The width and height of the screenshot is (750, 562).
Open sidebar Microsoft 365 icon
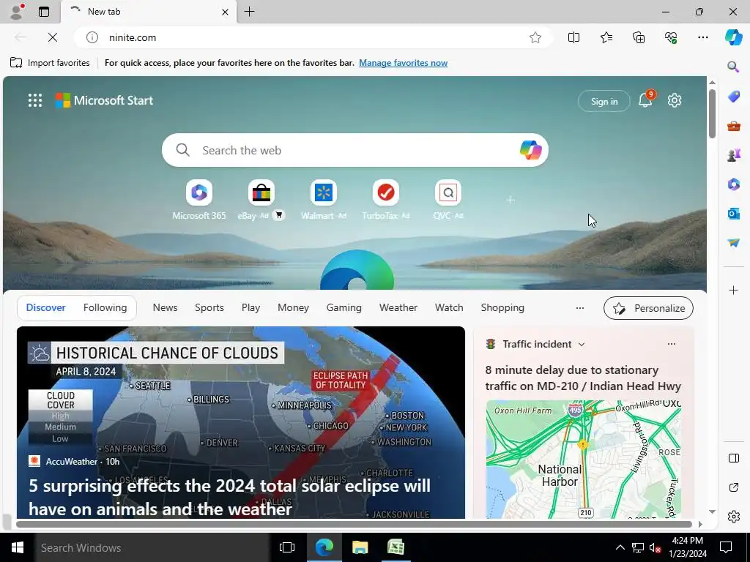(733, 184)
